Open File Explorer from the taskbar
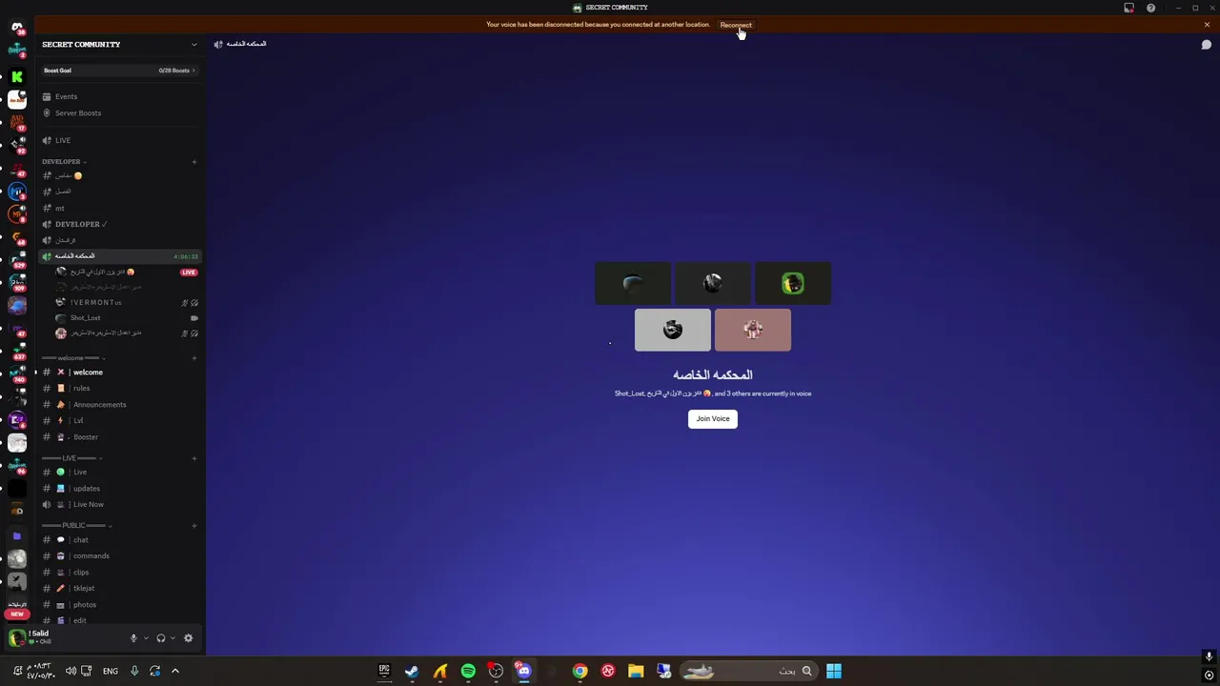Image resolution: width=1220 pixels, height=686 pixels. pos(636,671)
